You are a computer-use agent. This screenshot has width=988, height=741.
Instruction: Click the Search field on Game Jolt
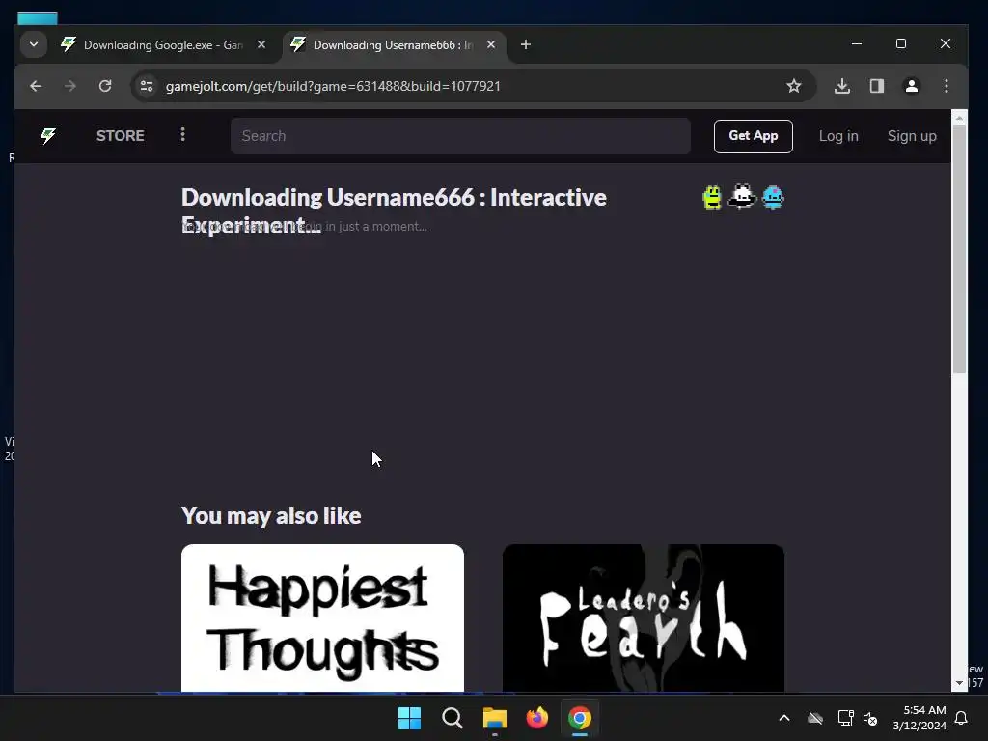tap(460, 135)
